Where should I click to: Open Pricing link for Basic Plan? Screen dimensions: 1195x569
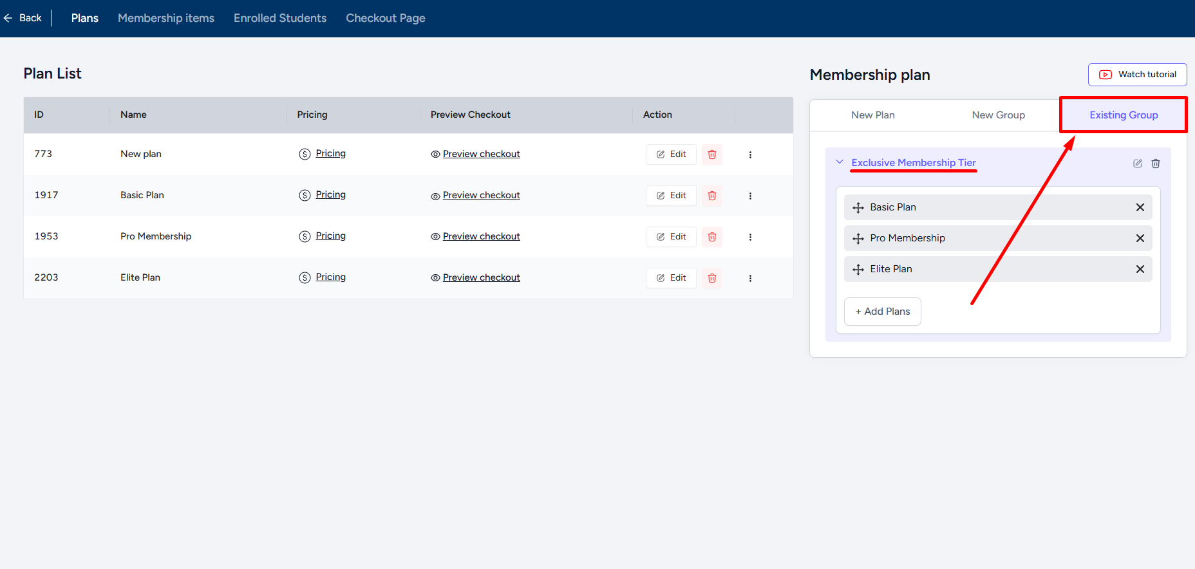[330, 194]
